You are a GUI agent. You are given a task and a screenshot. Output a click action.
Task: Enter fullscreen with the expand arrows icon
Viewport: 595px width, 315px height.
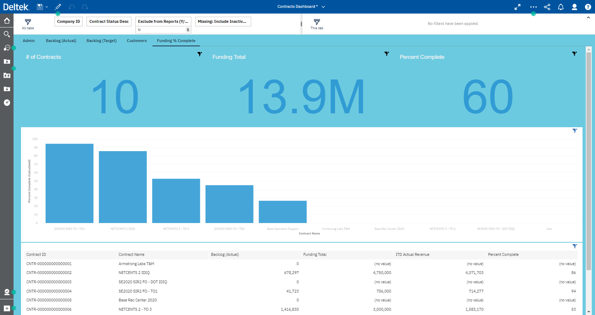tap(517, 7)
